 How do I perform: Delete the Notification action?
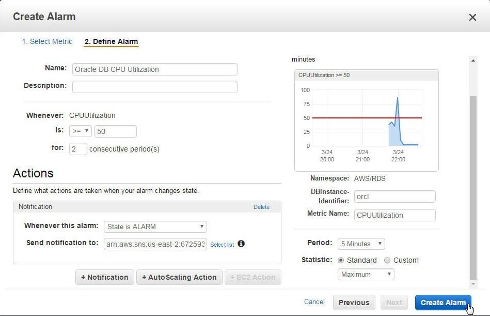pyautogui.click(x=262, y=207)
